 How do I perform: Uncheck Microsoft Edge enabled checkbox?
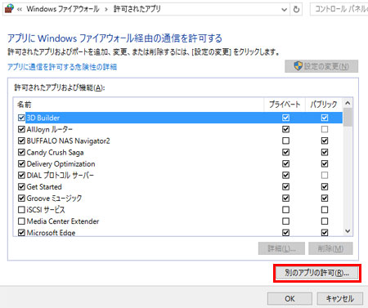[x=21, y=233]
